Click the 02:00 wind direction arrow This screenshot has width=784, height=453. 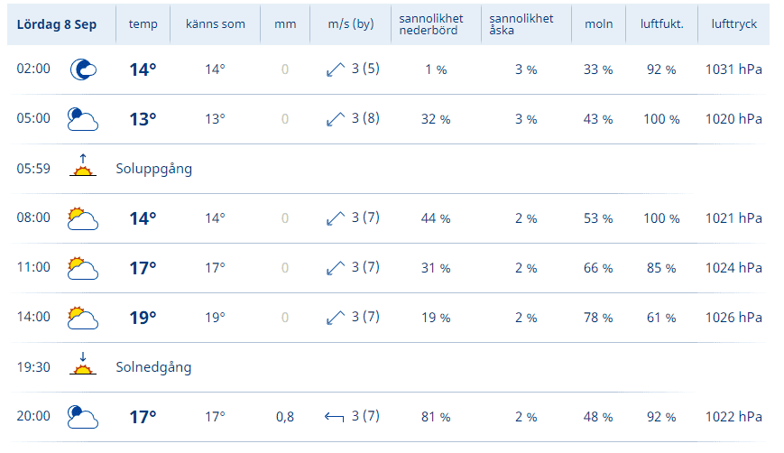(x=336, y=69)
